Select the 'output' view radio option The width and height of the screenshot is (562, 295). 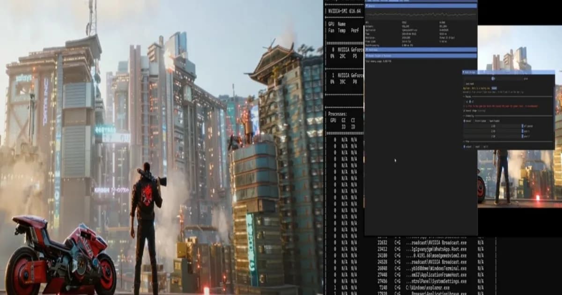tap(467, 147)
